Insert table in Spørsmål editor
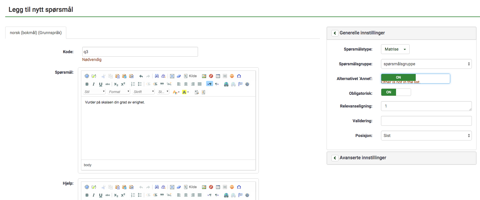This screenshot has height=200, width=480. coord(218,76)
